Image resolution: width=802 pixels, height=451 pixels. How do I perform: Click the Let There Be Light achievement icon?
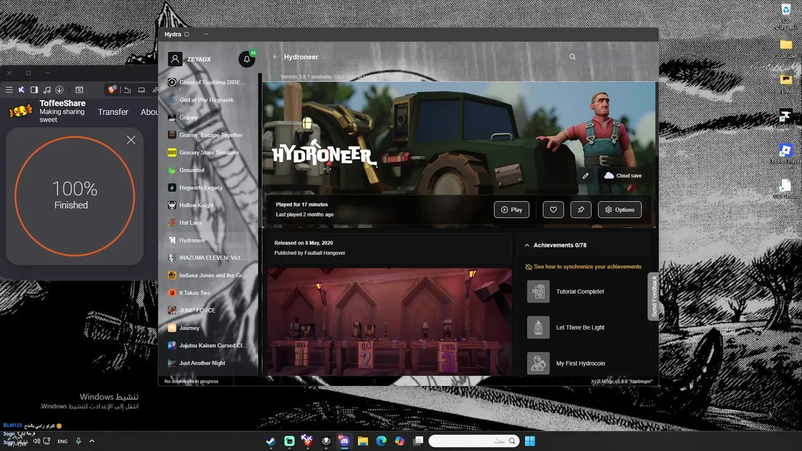[538, 327]
